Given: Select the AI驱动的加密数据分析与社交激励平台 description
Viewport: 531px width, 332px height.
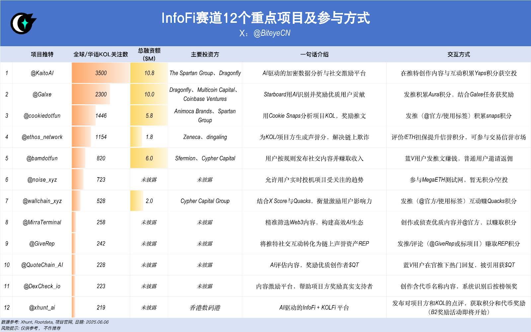Looking at the screenshot, I should (314, 73).
